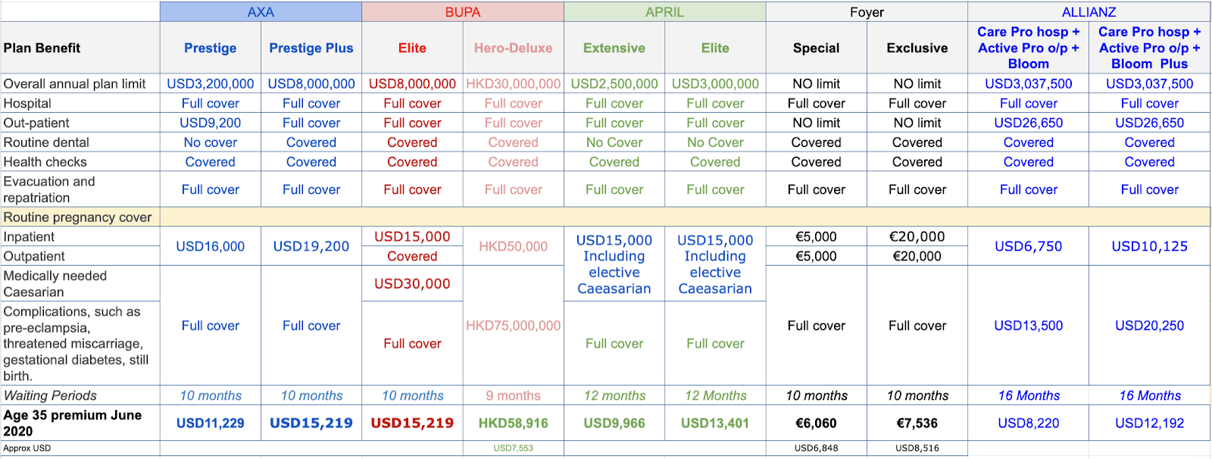Click the Plan Benefit header cell
1212x459 pixels.
click(80, 48)
